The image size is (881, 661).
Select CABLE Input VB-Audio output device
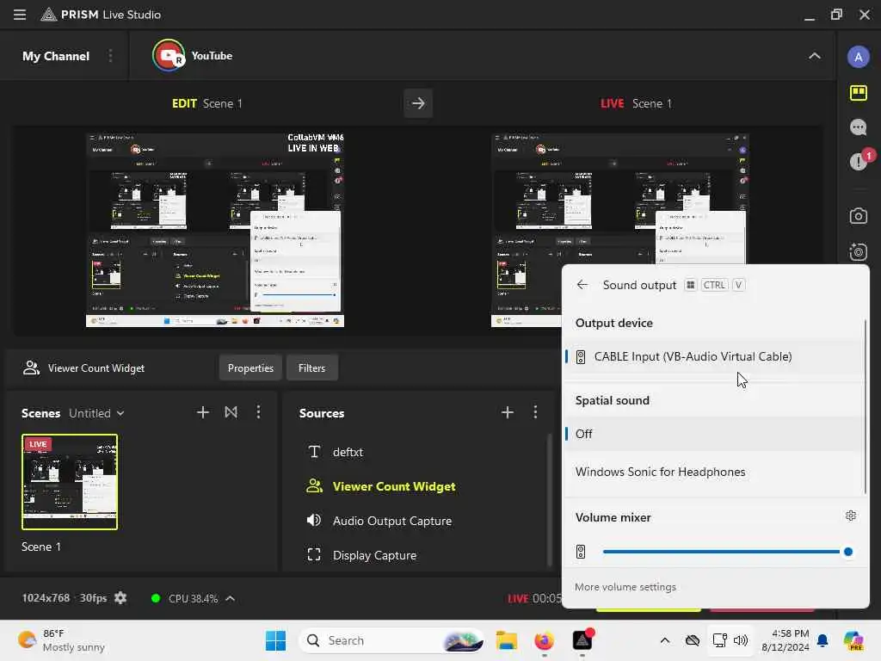(715, 356)
